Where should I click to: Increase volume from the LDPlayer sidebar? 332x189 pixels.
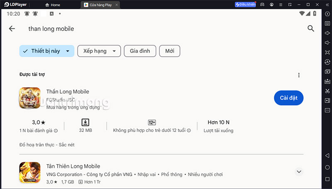tap(327, 33)
